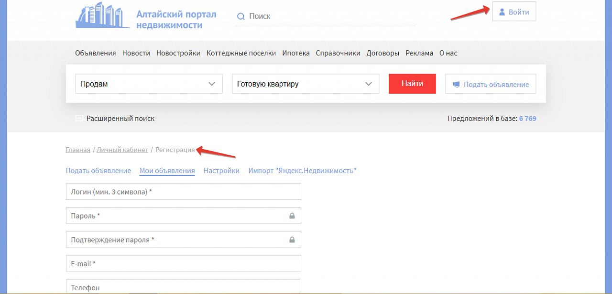Select the Подать объявление tab link
612x294 pixels.
pyautogui.click(x=98, y=171)
